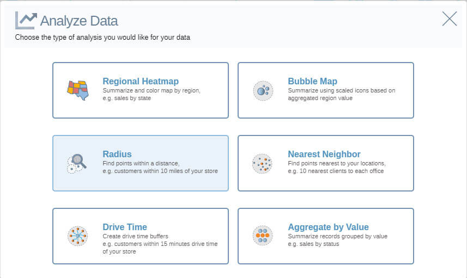
Task: Choose the Radius analysis heading
Action: pyautogui.click(x=117, y=154)
